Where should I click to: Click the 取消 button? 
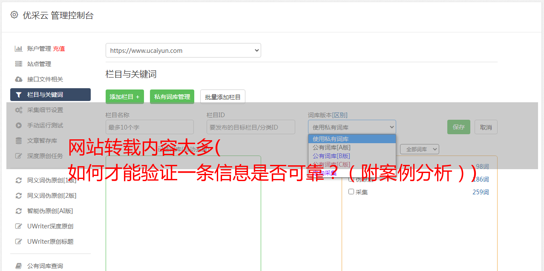point(486,127)
